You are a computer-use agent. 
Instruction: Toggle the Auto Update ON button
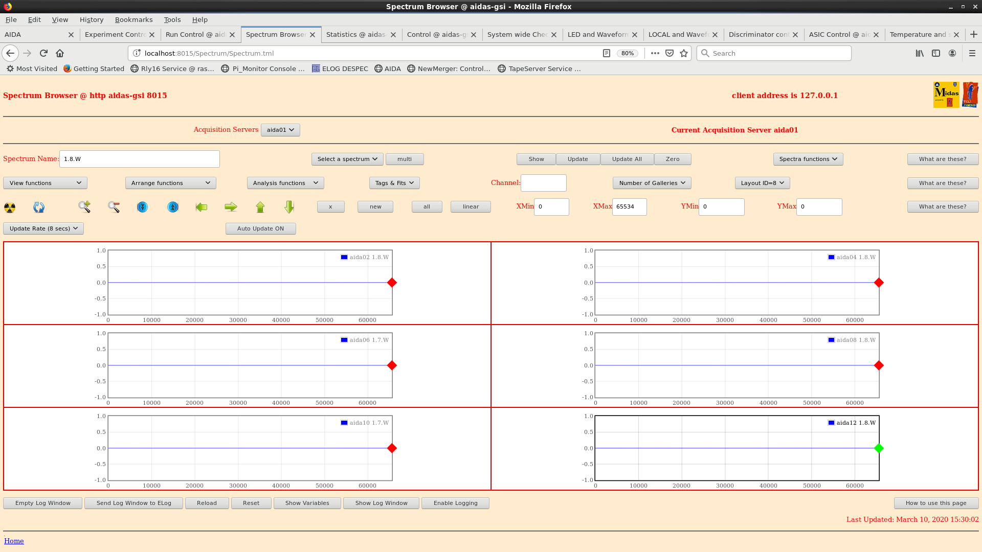coord(260,228)
